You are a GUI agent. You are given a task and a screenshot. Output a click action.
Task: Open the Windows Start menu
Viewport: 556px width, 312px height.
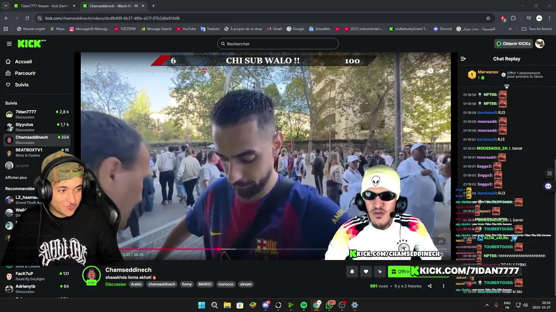click(202, 305)
